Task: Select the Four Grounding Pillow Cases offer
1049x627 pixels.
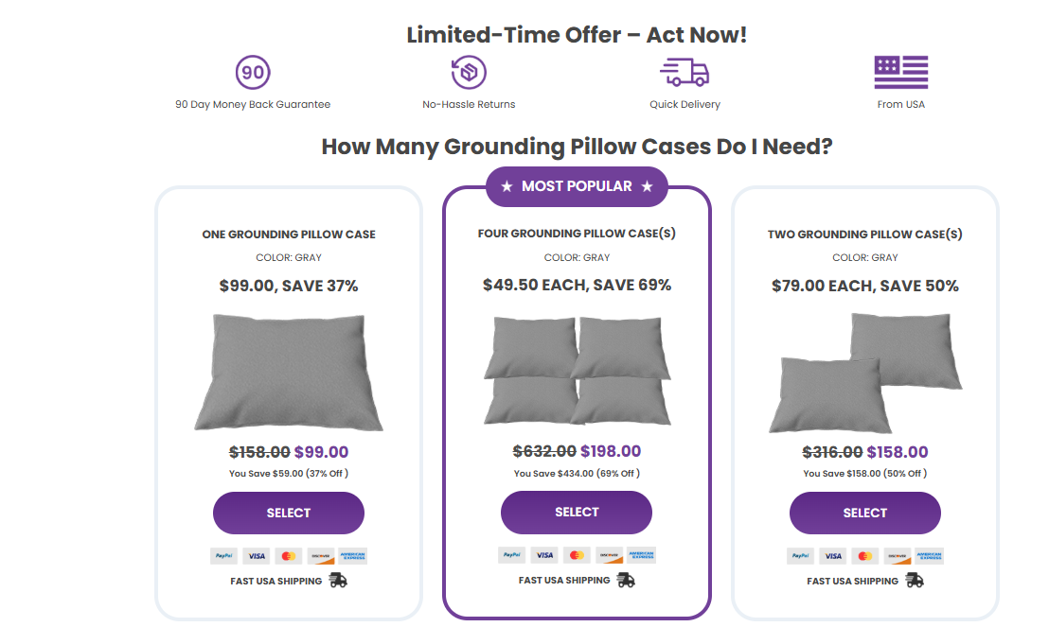Action: (x=577, y=512)
